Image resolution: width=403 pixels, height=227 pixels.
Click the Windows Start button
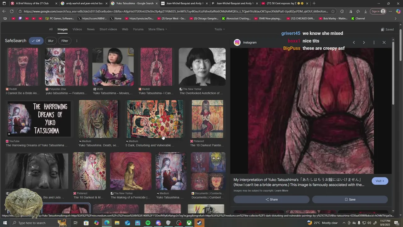pyautogui.click(x=5, y=223)
